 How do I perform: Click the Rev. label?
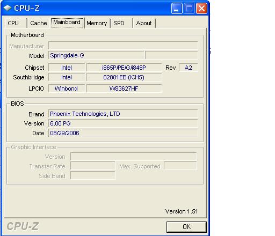click(x=171, y=68)
